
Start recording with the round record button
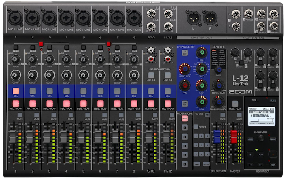click(x=273, y=155)
